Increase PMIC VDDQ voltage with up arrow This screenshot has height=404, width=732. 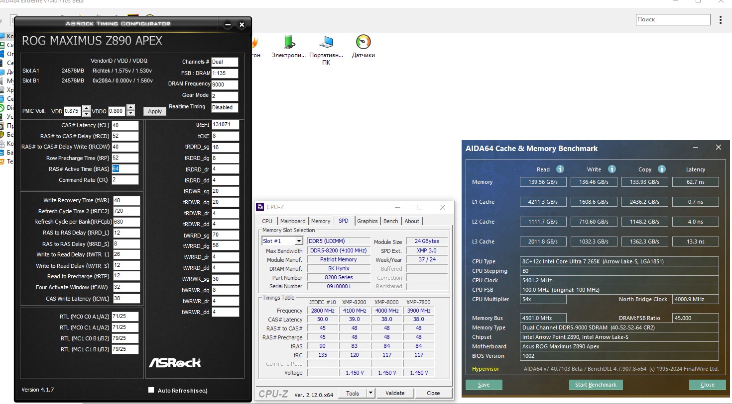coord(130,108)
